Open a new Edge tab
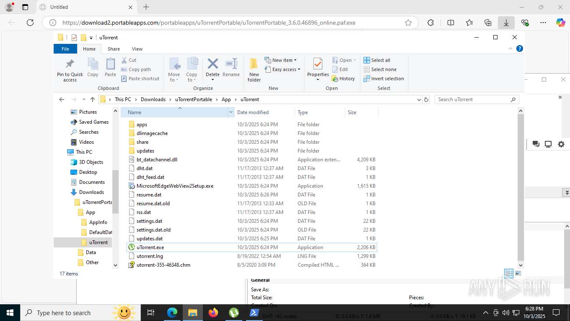570x321 pixels. pos(146,7)
